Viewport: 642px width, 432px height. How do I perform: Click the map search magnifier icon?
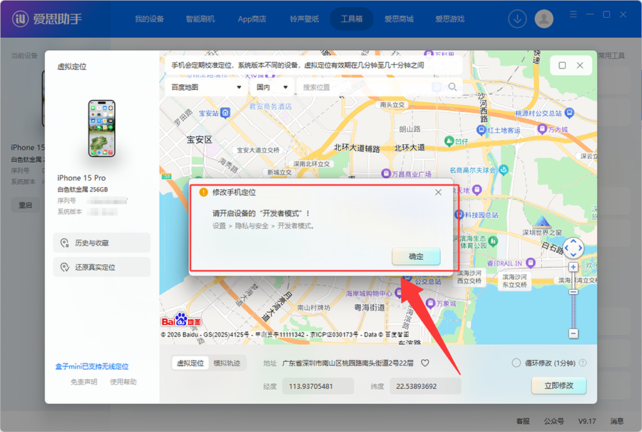(x=452, y=87)
